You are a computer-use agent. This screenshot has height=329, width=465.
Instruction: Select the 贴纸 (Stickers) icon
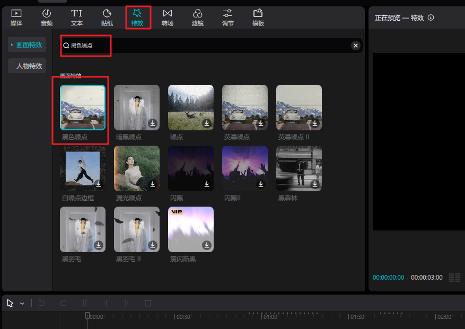(107, 17)
